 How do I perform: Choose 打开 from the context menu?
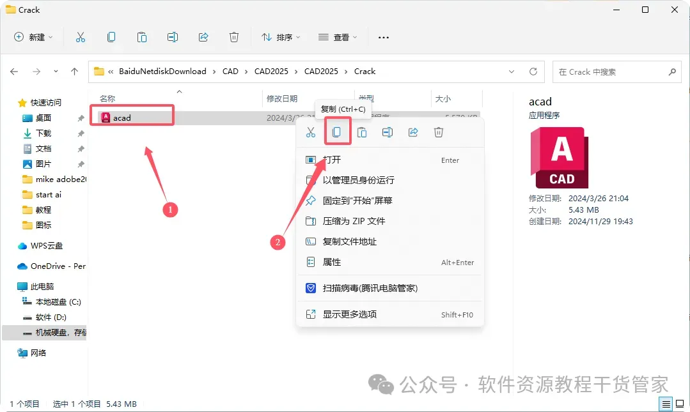tap(390, 160)
